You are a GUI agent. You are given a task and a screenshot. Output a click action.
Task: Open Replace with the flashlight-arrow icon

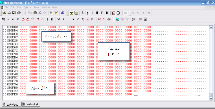tap(56, 13)
